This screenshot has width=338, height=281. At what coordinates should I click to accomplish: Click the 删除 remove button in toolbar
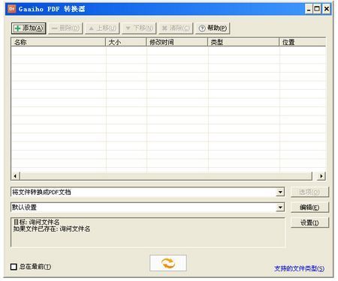coord(65,28)
